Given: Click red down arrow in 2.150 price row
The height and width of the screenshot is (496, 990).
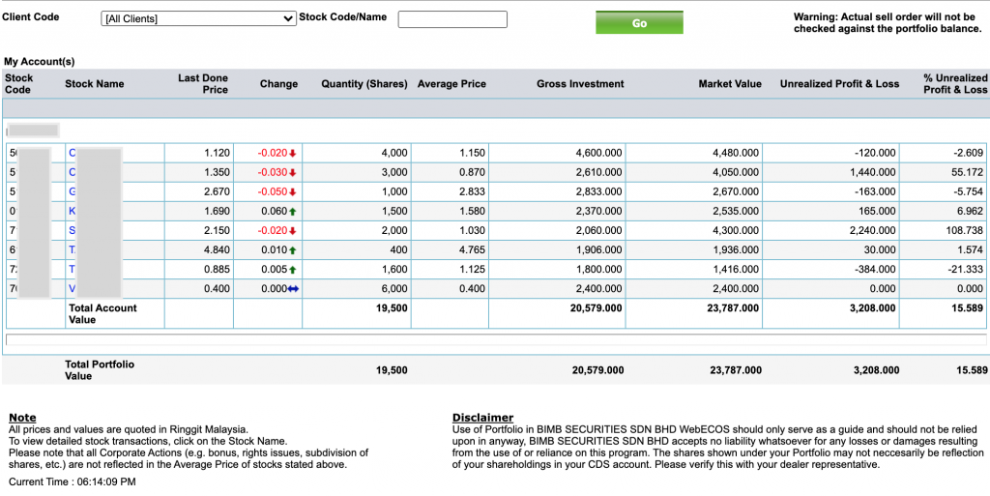Looking at the screenshot, I should [x=292, y=231].
